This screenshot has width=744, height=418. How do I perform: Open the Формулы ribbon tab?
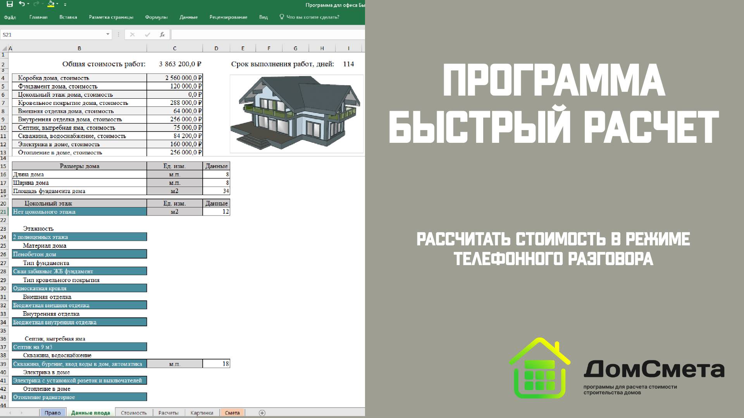[156, 17]
